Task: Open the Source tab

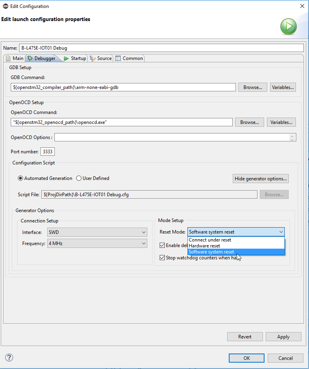Action: [x=101, y=58]
